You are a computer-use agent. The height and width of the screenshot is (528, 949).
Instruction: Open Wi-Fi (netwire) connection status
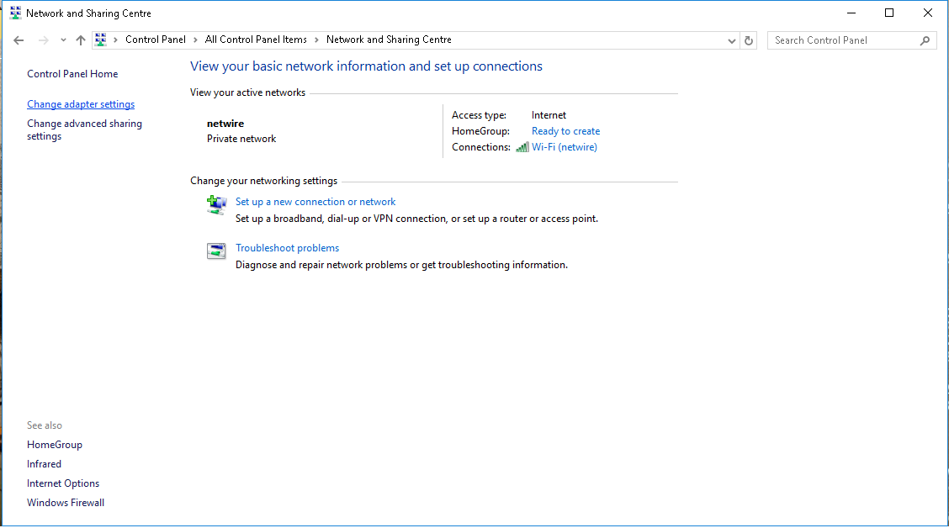(565, 147)
